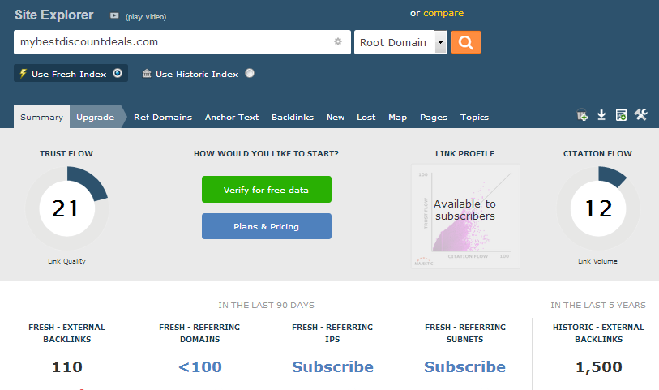The height and width of the screenshot is (390, 659).
Task: Click the 1,500 historic backlinks value
Action: tap(598, 366)
